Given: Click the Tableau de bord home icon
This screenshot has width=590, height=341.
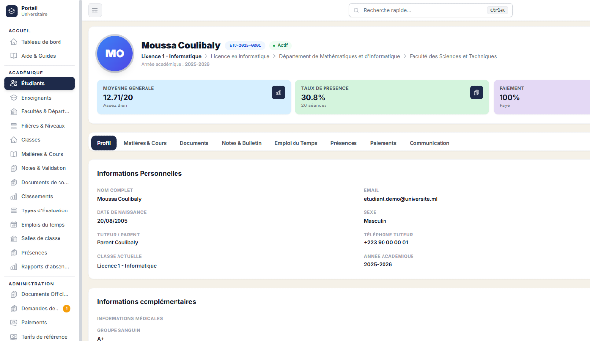Looking at the screenshot, I should click(14, 42).
